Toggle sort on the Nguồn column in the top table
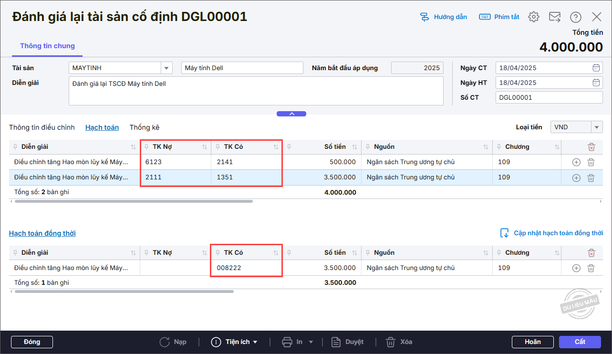Viewport: 612px width, 354px height. tap(486, 147)
